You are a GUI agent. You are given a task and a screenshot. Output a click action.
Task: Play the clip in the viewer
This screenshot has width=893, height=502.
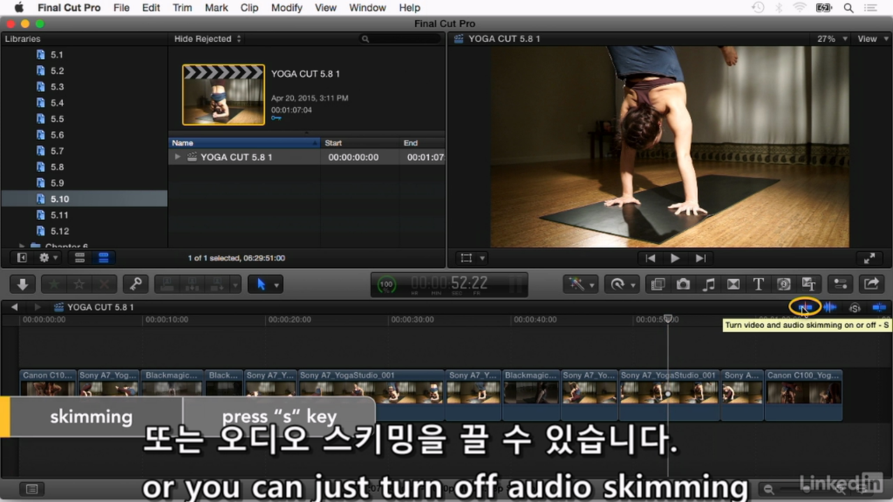pos(675,258)
